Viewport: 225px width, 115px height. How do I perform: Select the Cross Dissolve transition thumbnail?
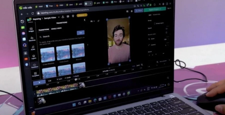point(48,55)
